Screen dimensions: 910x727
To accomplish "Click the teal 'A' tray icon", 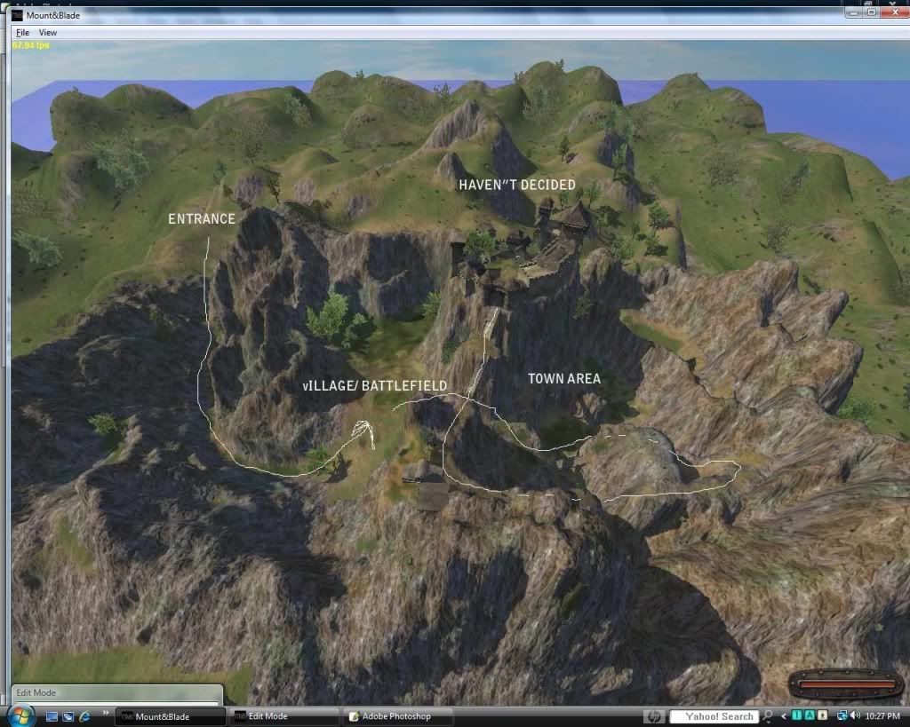I will pos(810,716).
